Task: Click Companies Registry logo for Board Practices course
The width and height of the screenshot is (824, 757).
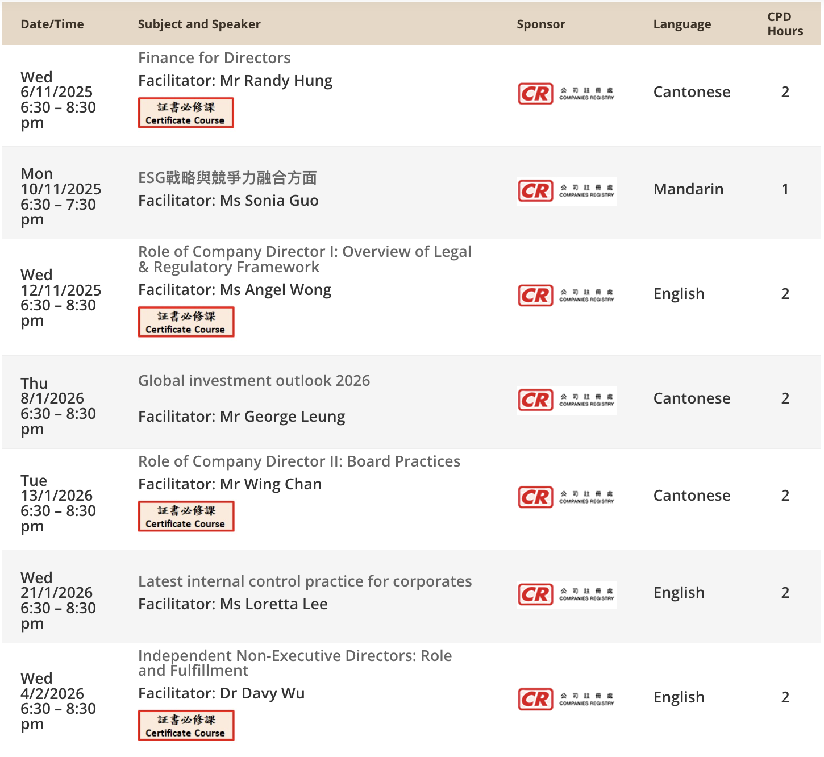Action: point(566,497)
